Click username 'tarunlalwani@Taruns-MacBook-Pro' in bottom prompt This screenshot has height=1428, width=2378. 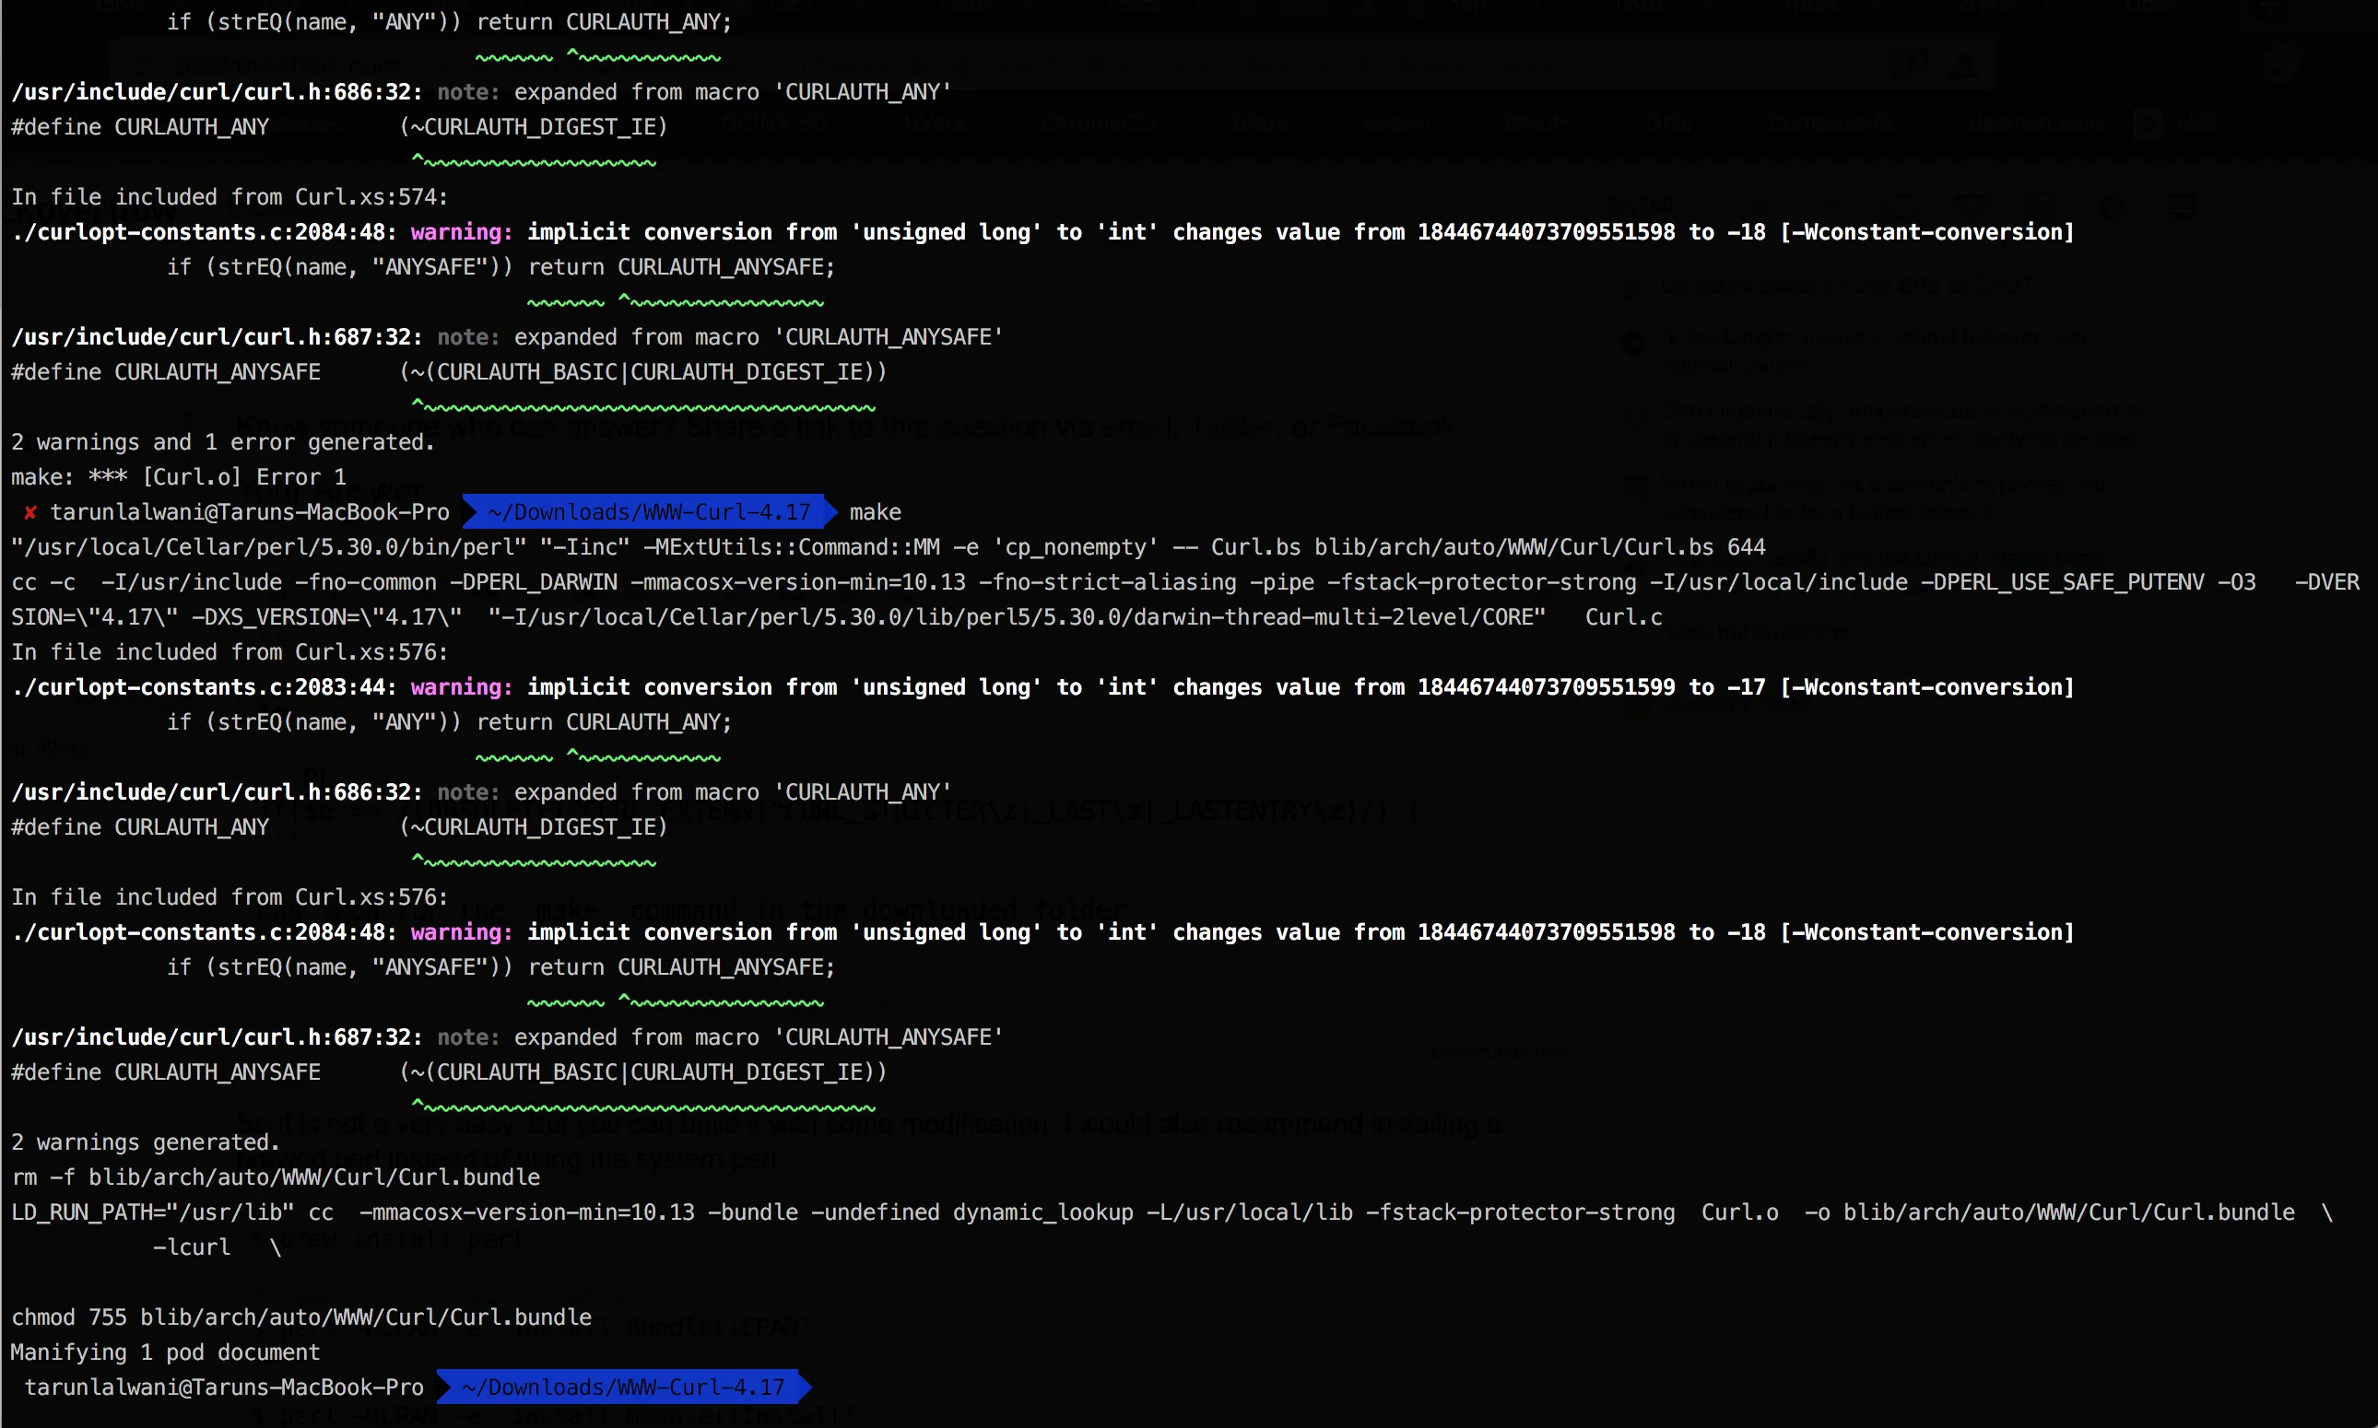coord(223,1387)
